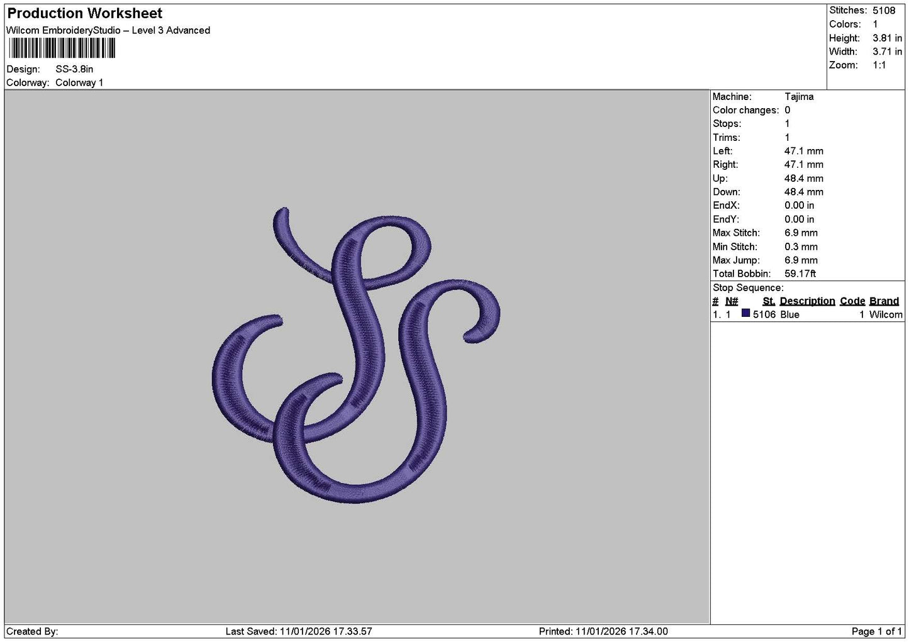Click the 'Brand' column header
Image resolution: width=909 pixels, height=642 pixels.
pyautogui.click(x=884, y=301)
